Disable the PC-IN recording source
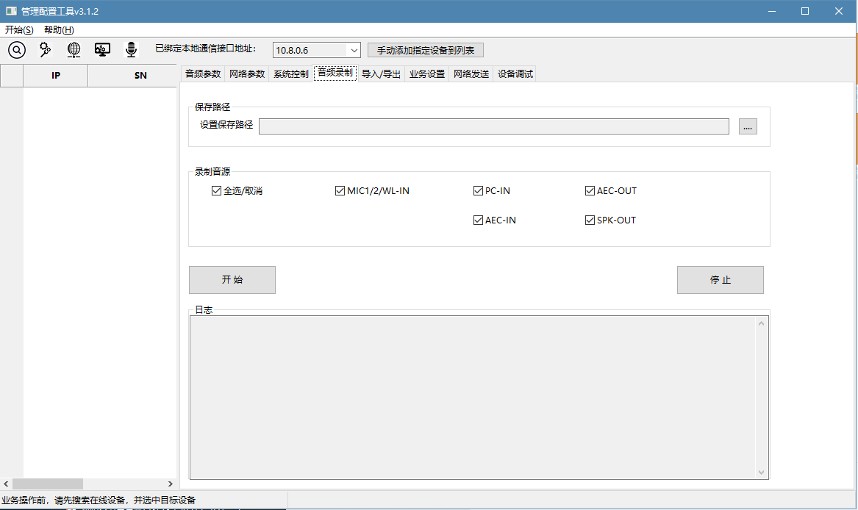Screen dimensions: 858x510 (478, 190)
